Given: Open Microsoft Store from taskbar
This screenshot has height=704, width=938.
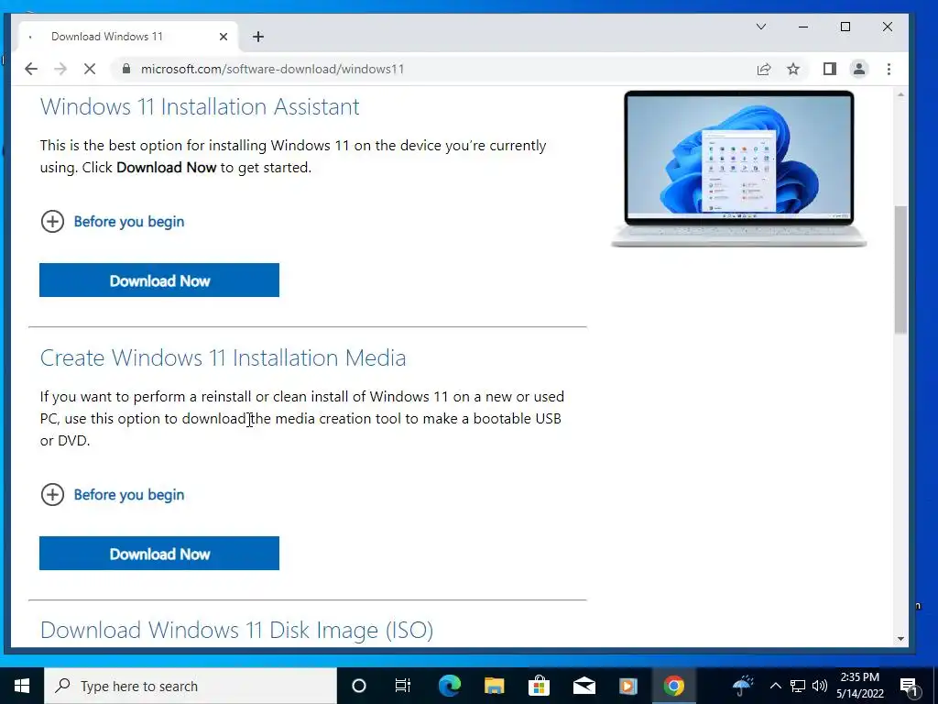Looking at the screenshot, I should pyautogui.click(x=539, y=686).
